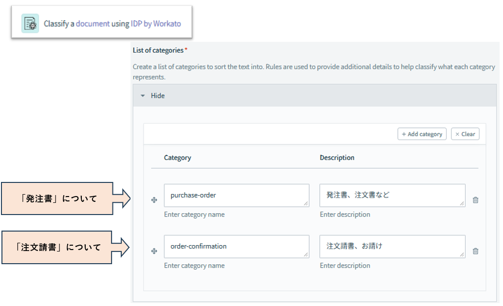Click resize grip of 注文請書 description field

[x=462, y=255]
